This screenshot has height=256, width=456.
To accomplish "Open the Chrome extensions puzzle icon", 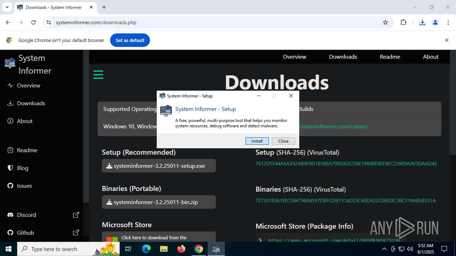I will coord(403,22).
